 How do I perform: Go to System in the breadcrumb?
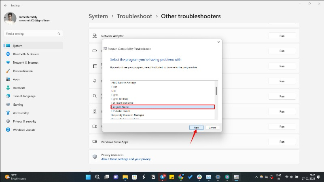pos(98,16)
